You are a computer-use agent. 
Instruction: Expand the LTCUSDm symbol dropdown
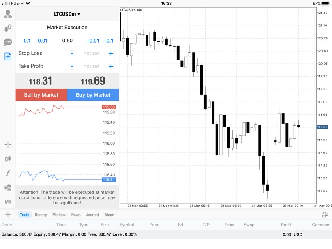67,14
